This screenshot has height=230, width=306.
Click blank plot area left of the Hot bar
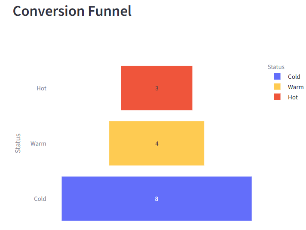[86, 88]
